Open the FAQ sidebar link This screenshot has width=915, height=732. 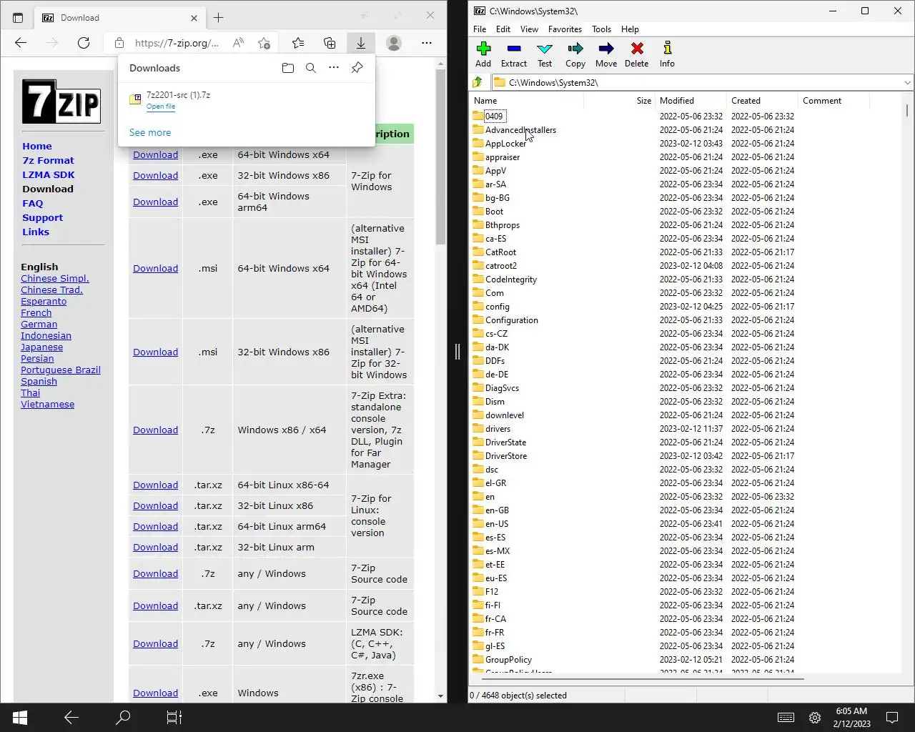(33, 203)
